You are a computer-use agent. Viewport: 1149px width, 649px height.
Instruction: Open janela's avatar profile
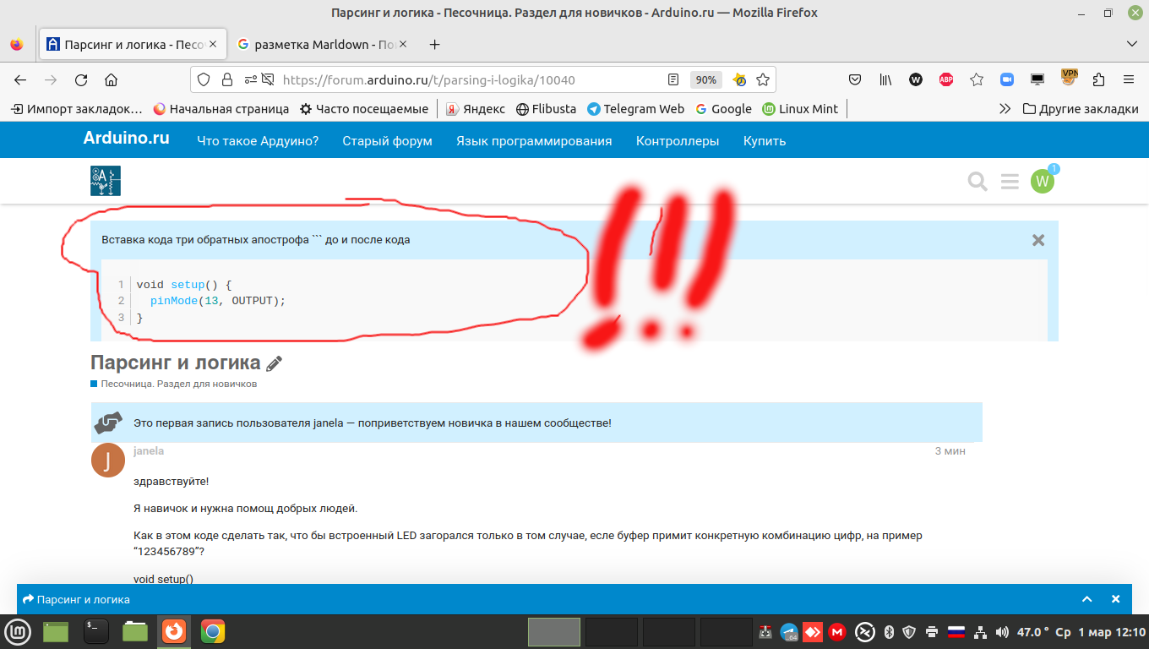[x=108, y=461]
